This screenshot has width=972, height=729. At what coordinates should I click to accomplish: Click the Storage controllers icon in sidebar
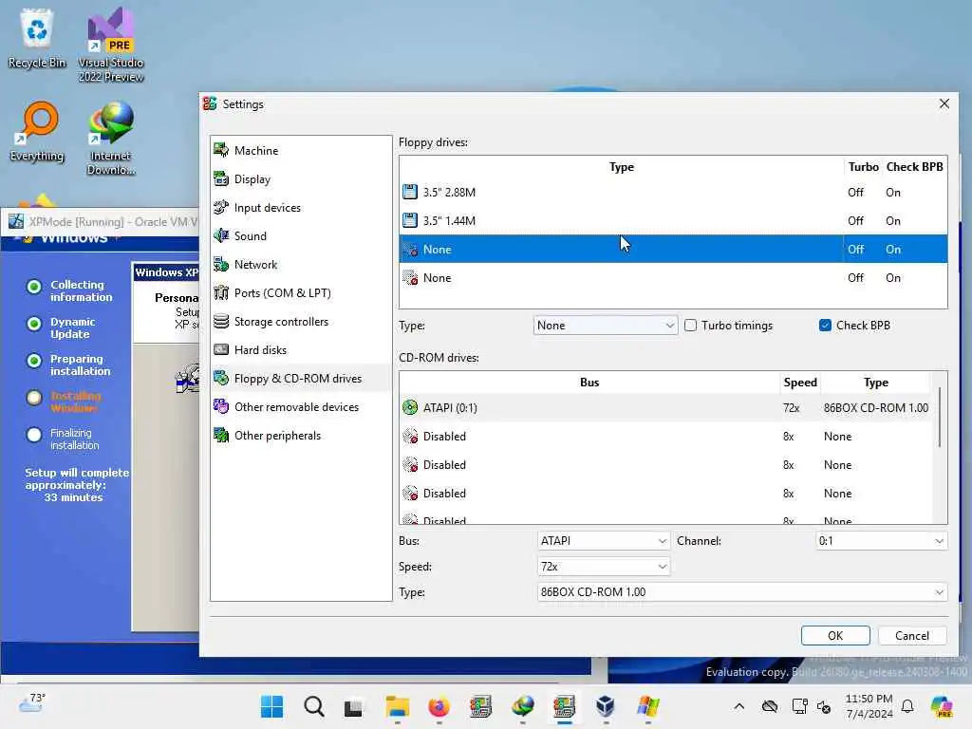pyautogui.click(x=221, y=321)
